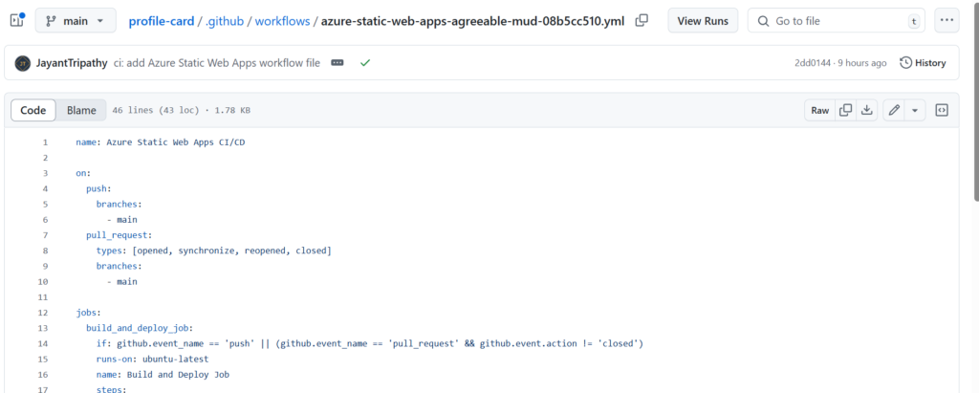Click the 'pull_request:' code line
Screen dimensions: 979x393
pos(119,235)
